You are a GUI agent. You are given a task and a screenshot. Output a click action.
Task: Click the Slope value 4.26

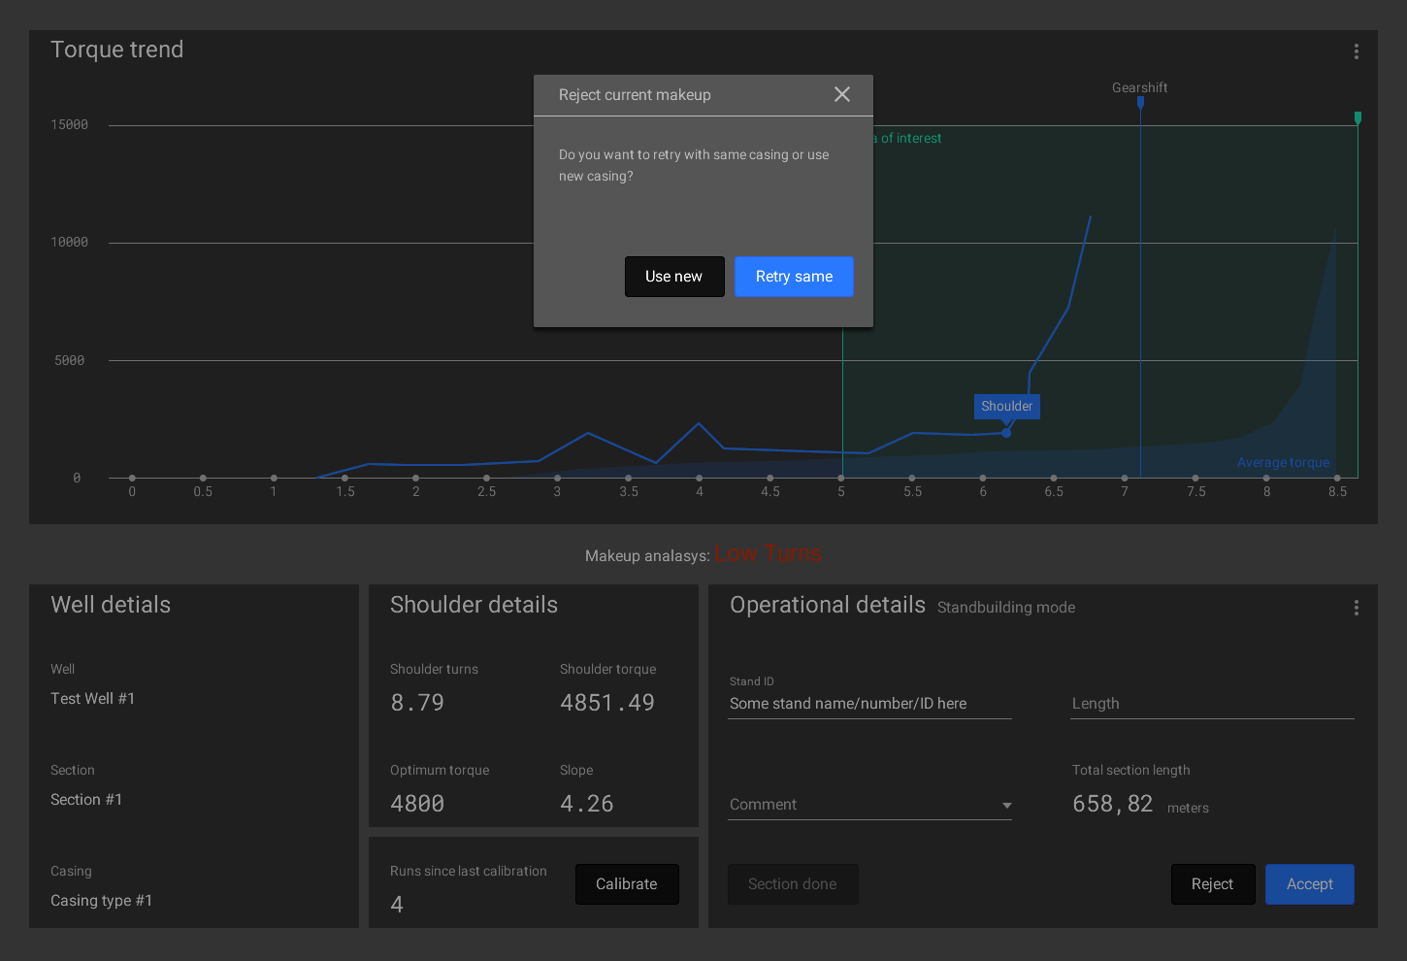587,804
